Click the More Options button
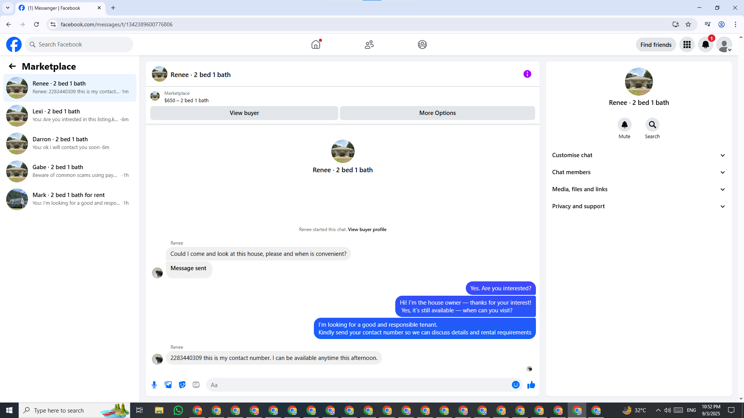This screenshot has height=418, width=744. [437, 113]
